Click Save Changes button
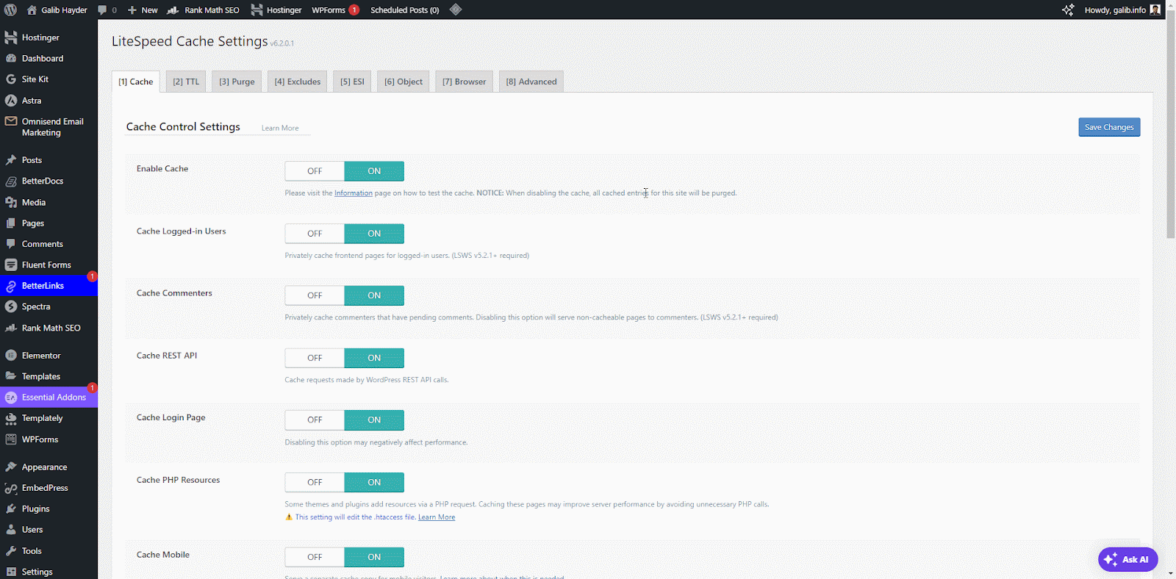Image resolution: width=1176 pixels, height=579 pixels. (x=1109, y=127)
